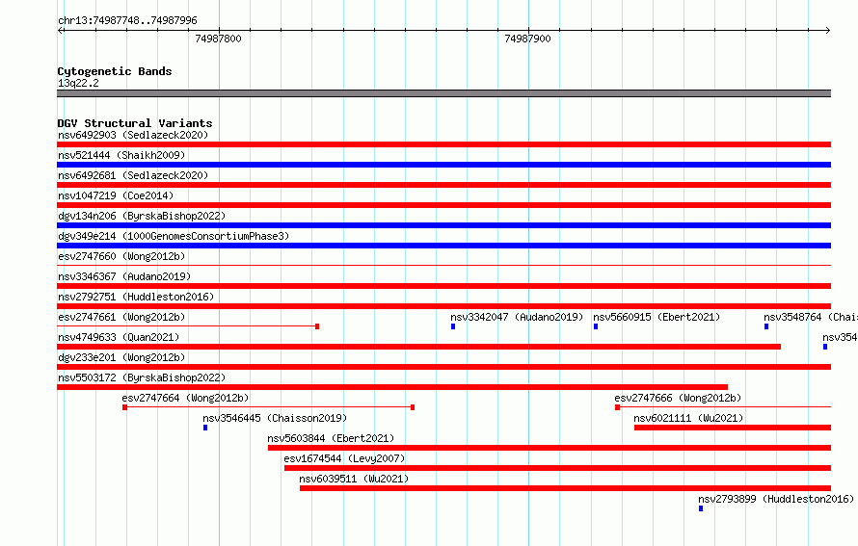Open the nsv3342047 (Audano2019) label
858x546 pixels.
(517, 317)
